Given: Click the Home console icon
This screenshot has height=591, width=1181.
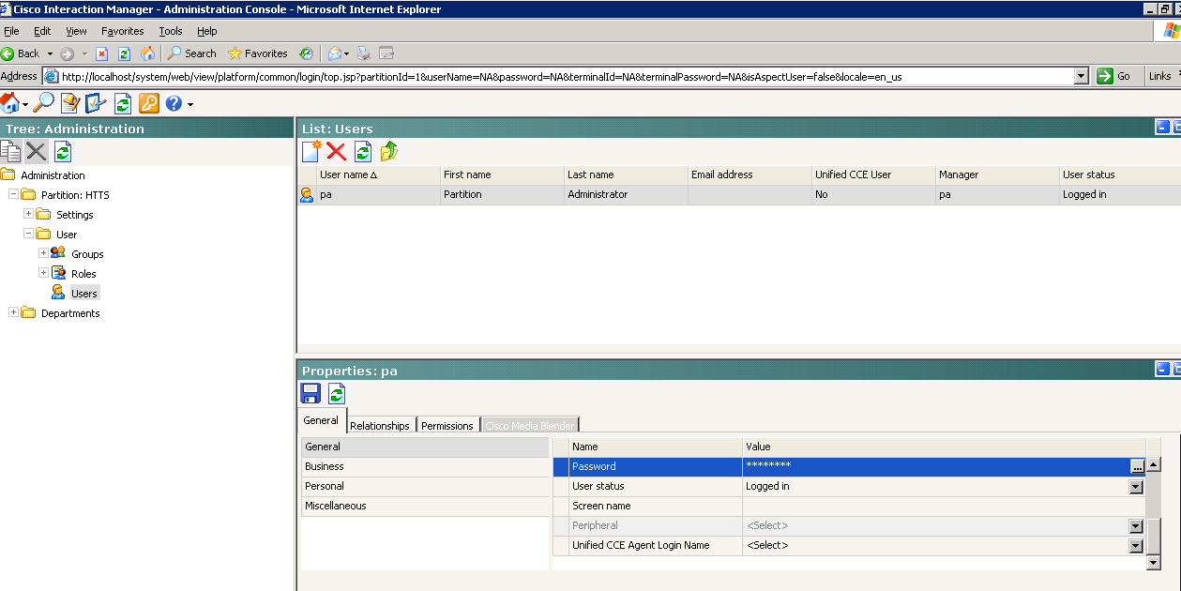Looking at the screenshot, I should tap(9, 103).
